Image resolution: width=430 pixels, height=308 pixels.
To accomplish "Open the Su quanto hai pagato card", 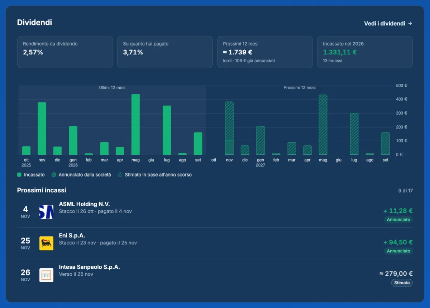I will pyautogui.click(x=165, y=52).
